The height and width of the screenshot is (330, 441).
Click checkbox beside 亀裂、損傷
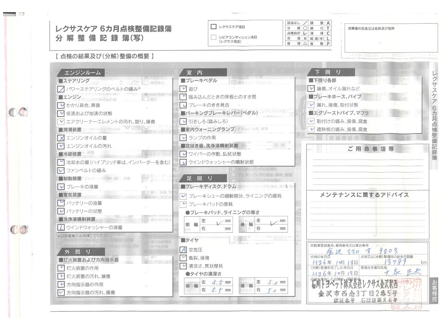[183, 258]
